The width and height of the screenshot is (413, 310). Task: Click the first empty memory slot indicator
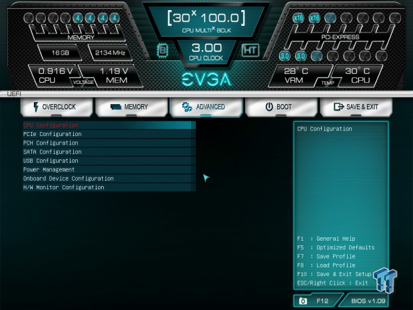coord(29,18)
